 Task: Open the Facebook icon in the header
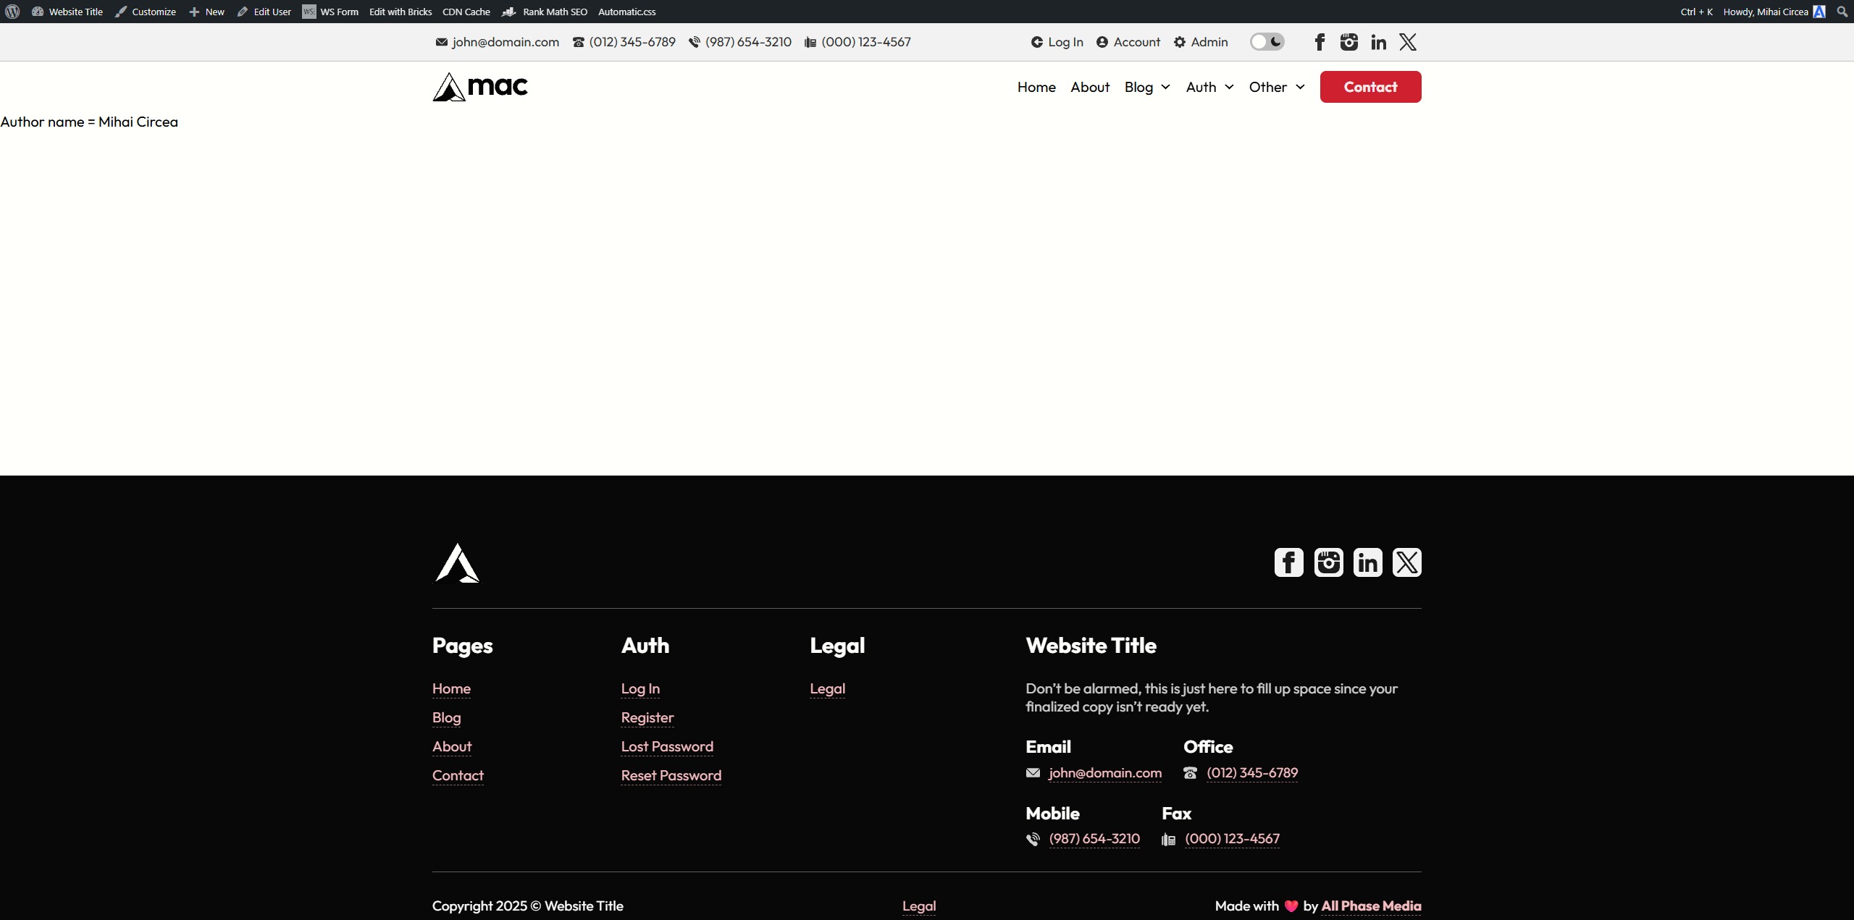pos(1320,42)
